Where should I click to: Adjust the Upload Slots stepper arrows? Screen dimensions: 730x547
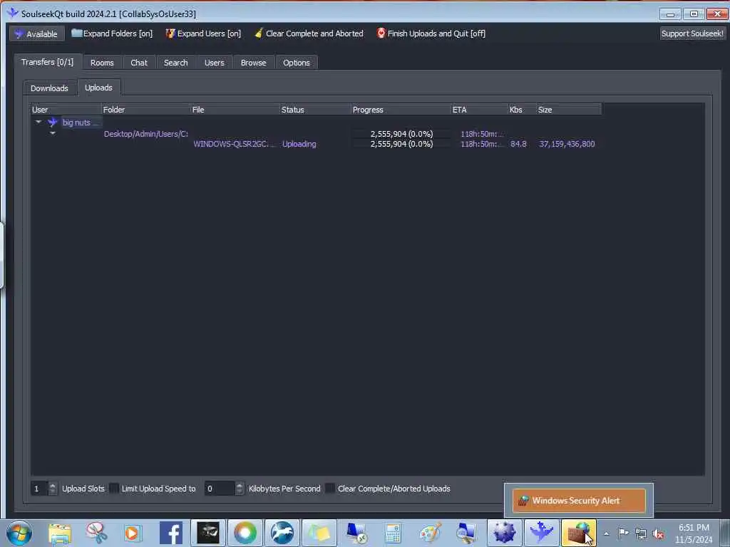click(x=53, y=489)
